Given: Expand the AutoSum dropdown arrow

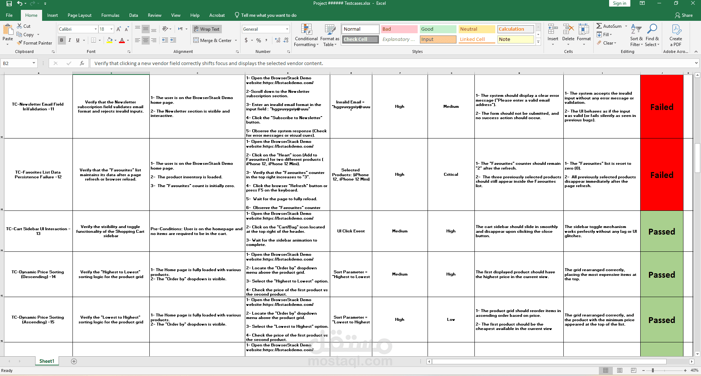Looking at the screenshot, I should point(626,26).
